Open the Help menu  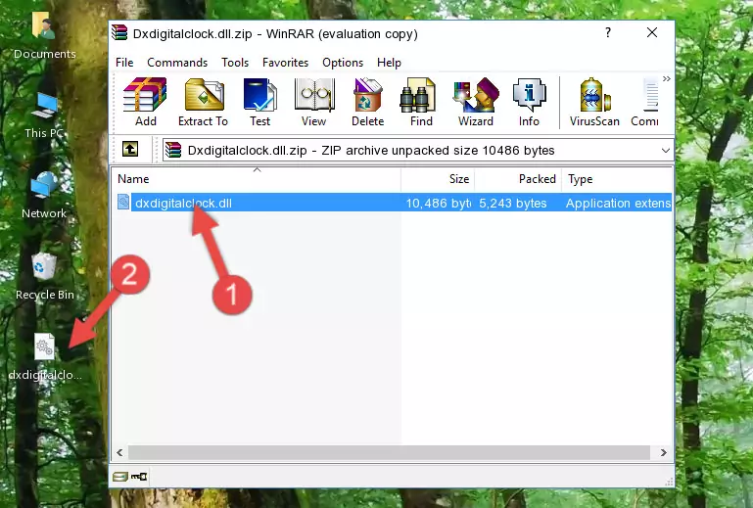click(389, 63)
